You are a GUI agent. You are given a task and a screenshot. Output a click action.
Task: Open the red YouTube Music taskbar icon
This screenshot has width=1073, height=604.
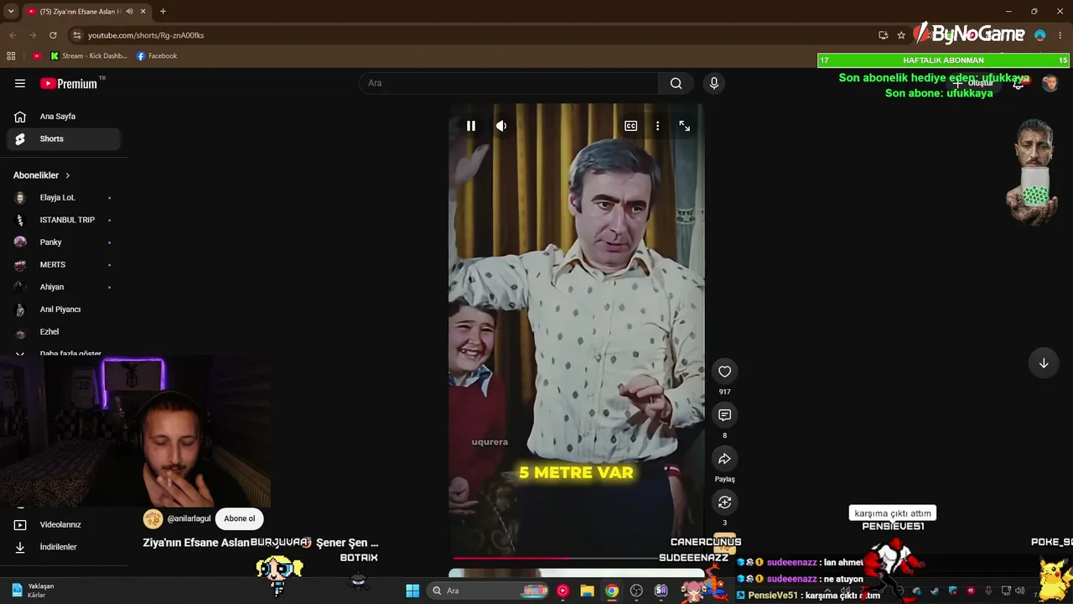(562, 591)
